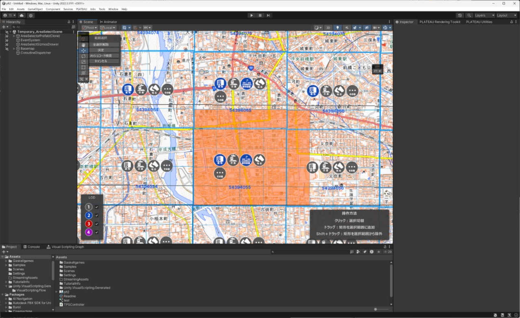Open the GameObject menu
The image size is (520, 318).
(35, 9)
